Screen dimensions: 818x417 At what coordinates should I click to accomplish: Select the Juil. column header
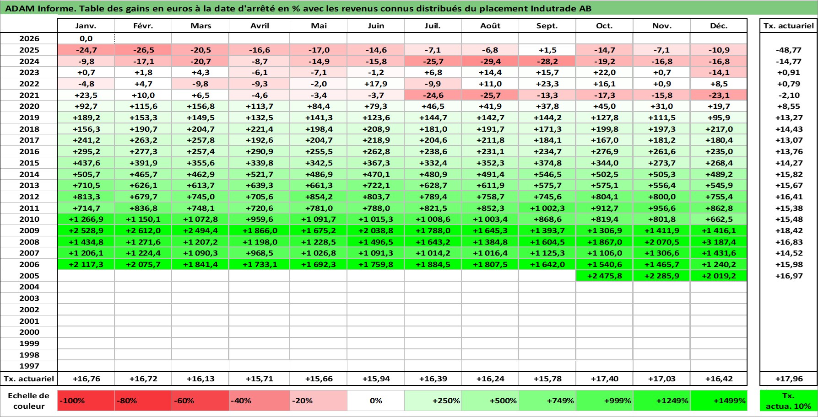click(433, 26)
